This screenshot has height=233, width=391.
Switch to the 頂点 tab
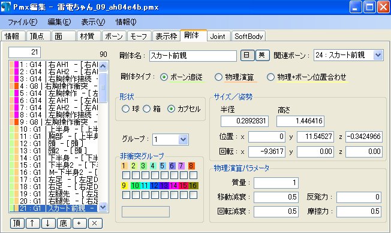(x=38, y=37)
